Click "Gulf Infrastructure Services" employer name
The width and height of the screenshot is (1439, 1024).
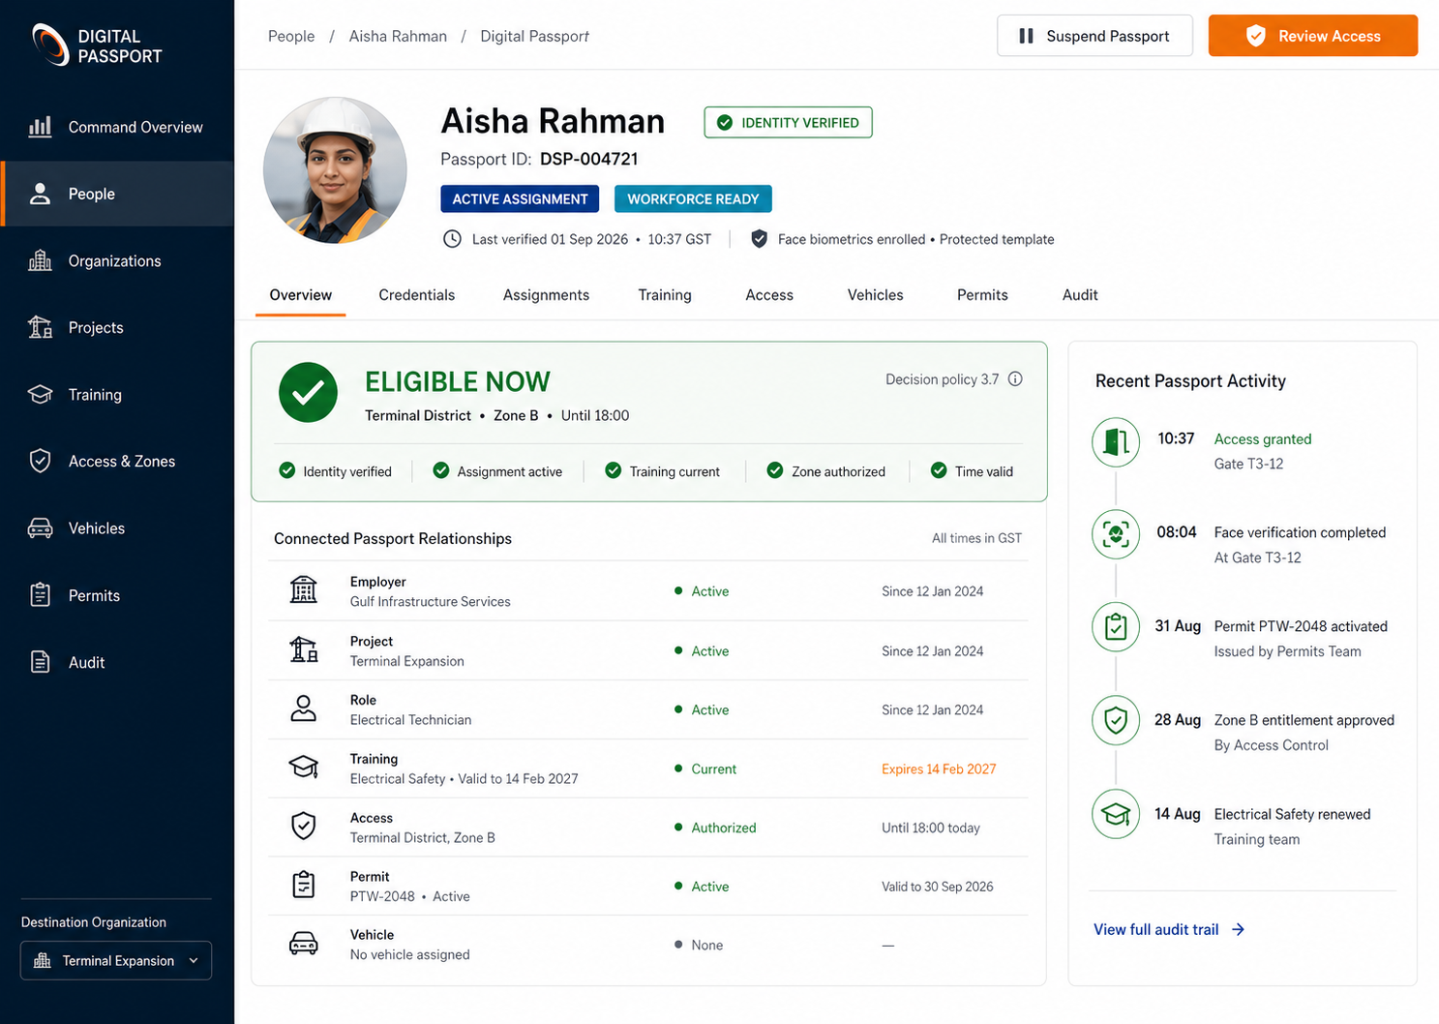pyautogui.click(x=431, y=601)
